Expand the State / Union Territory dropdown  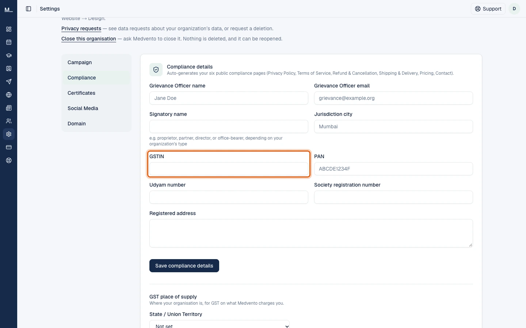(x=220, y=324)
